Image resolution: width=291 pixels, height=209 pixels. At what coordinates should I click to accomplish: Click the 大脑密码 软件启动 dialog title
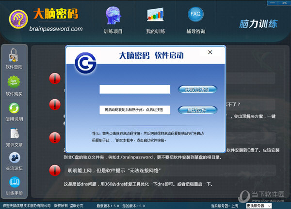(x=151, y=55)
